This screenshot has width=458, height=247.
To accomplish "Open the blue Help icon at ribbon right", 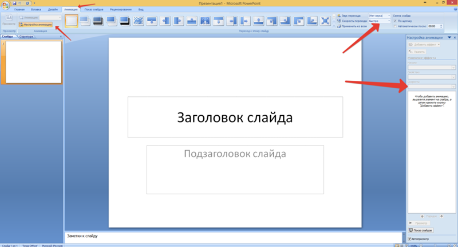I will pyautogui.click(x=455, y=9).
